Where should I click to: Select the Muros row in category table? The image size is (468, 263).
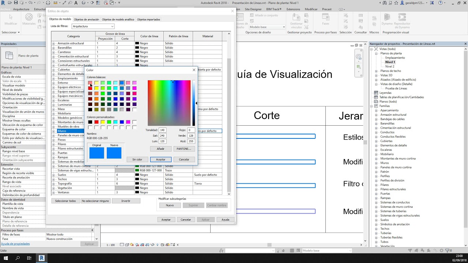pyautogui.click(x=137, y=131)
